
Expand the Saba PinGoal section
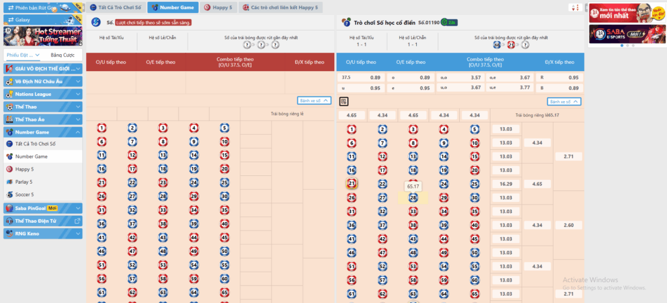point(43,208)
